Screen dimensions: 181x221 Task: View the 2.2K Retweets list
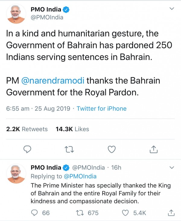click(x=27, y=129)
